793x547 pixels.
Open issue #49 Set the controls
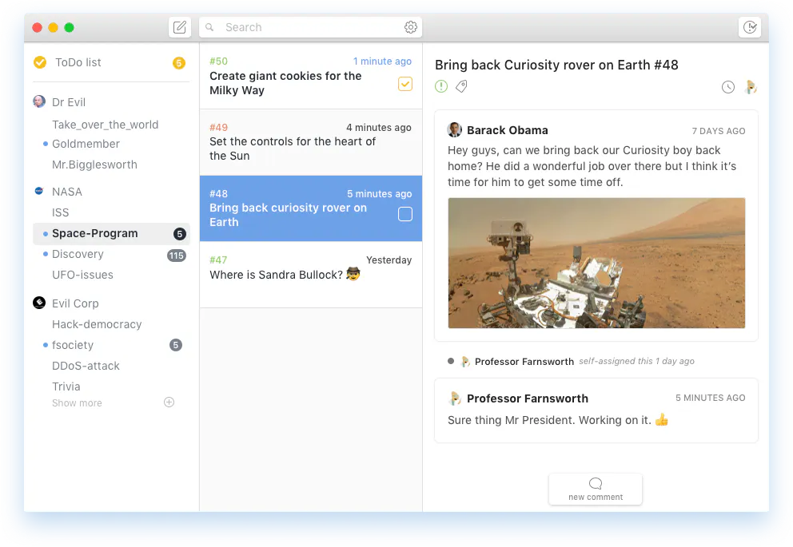(310, 142)
